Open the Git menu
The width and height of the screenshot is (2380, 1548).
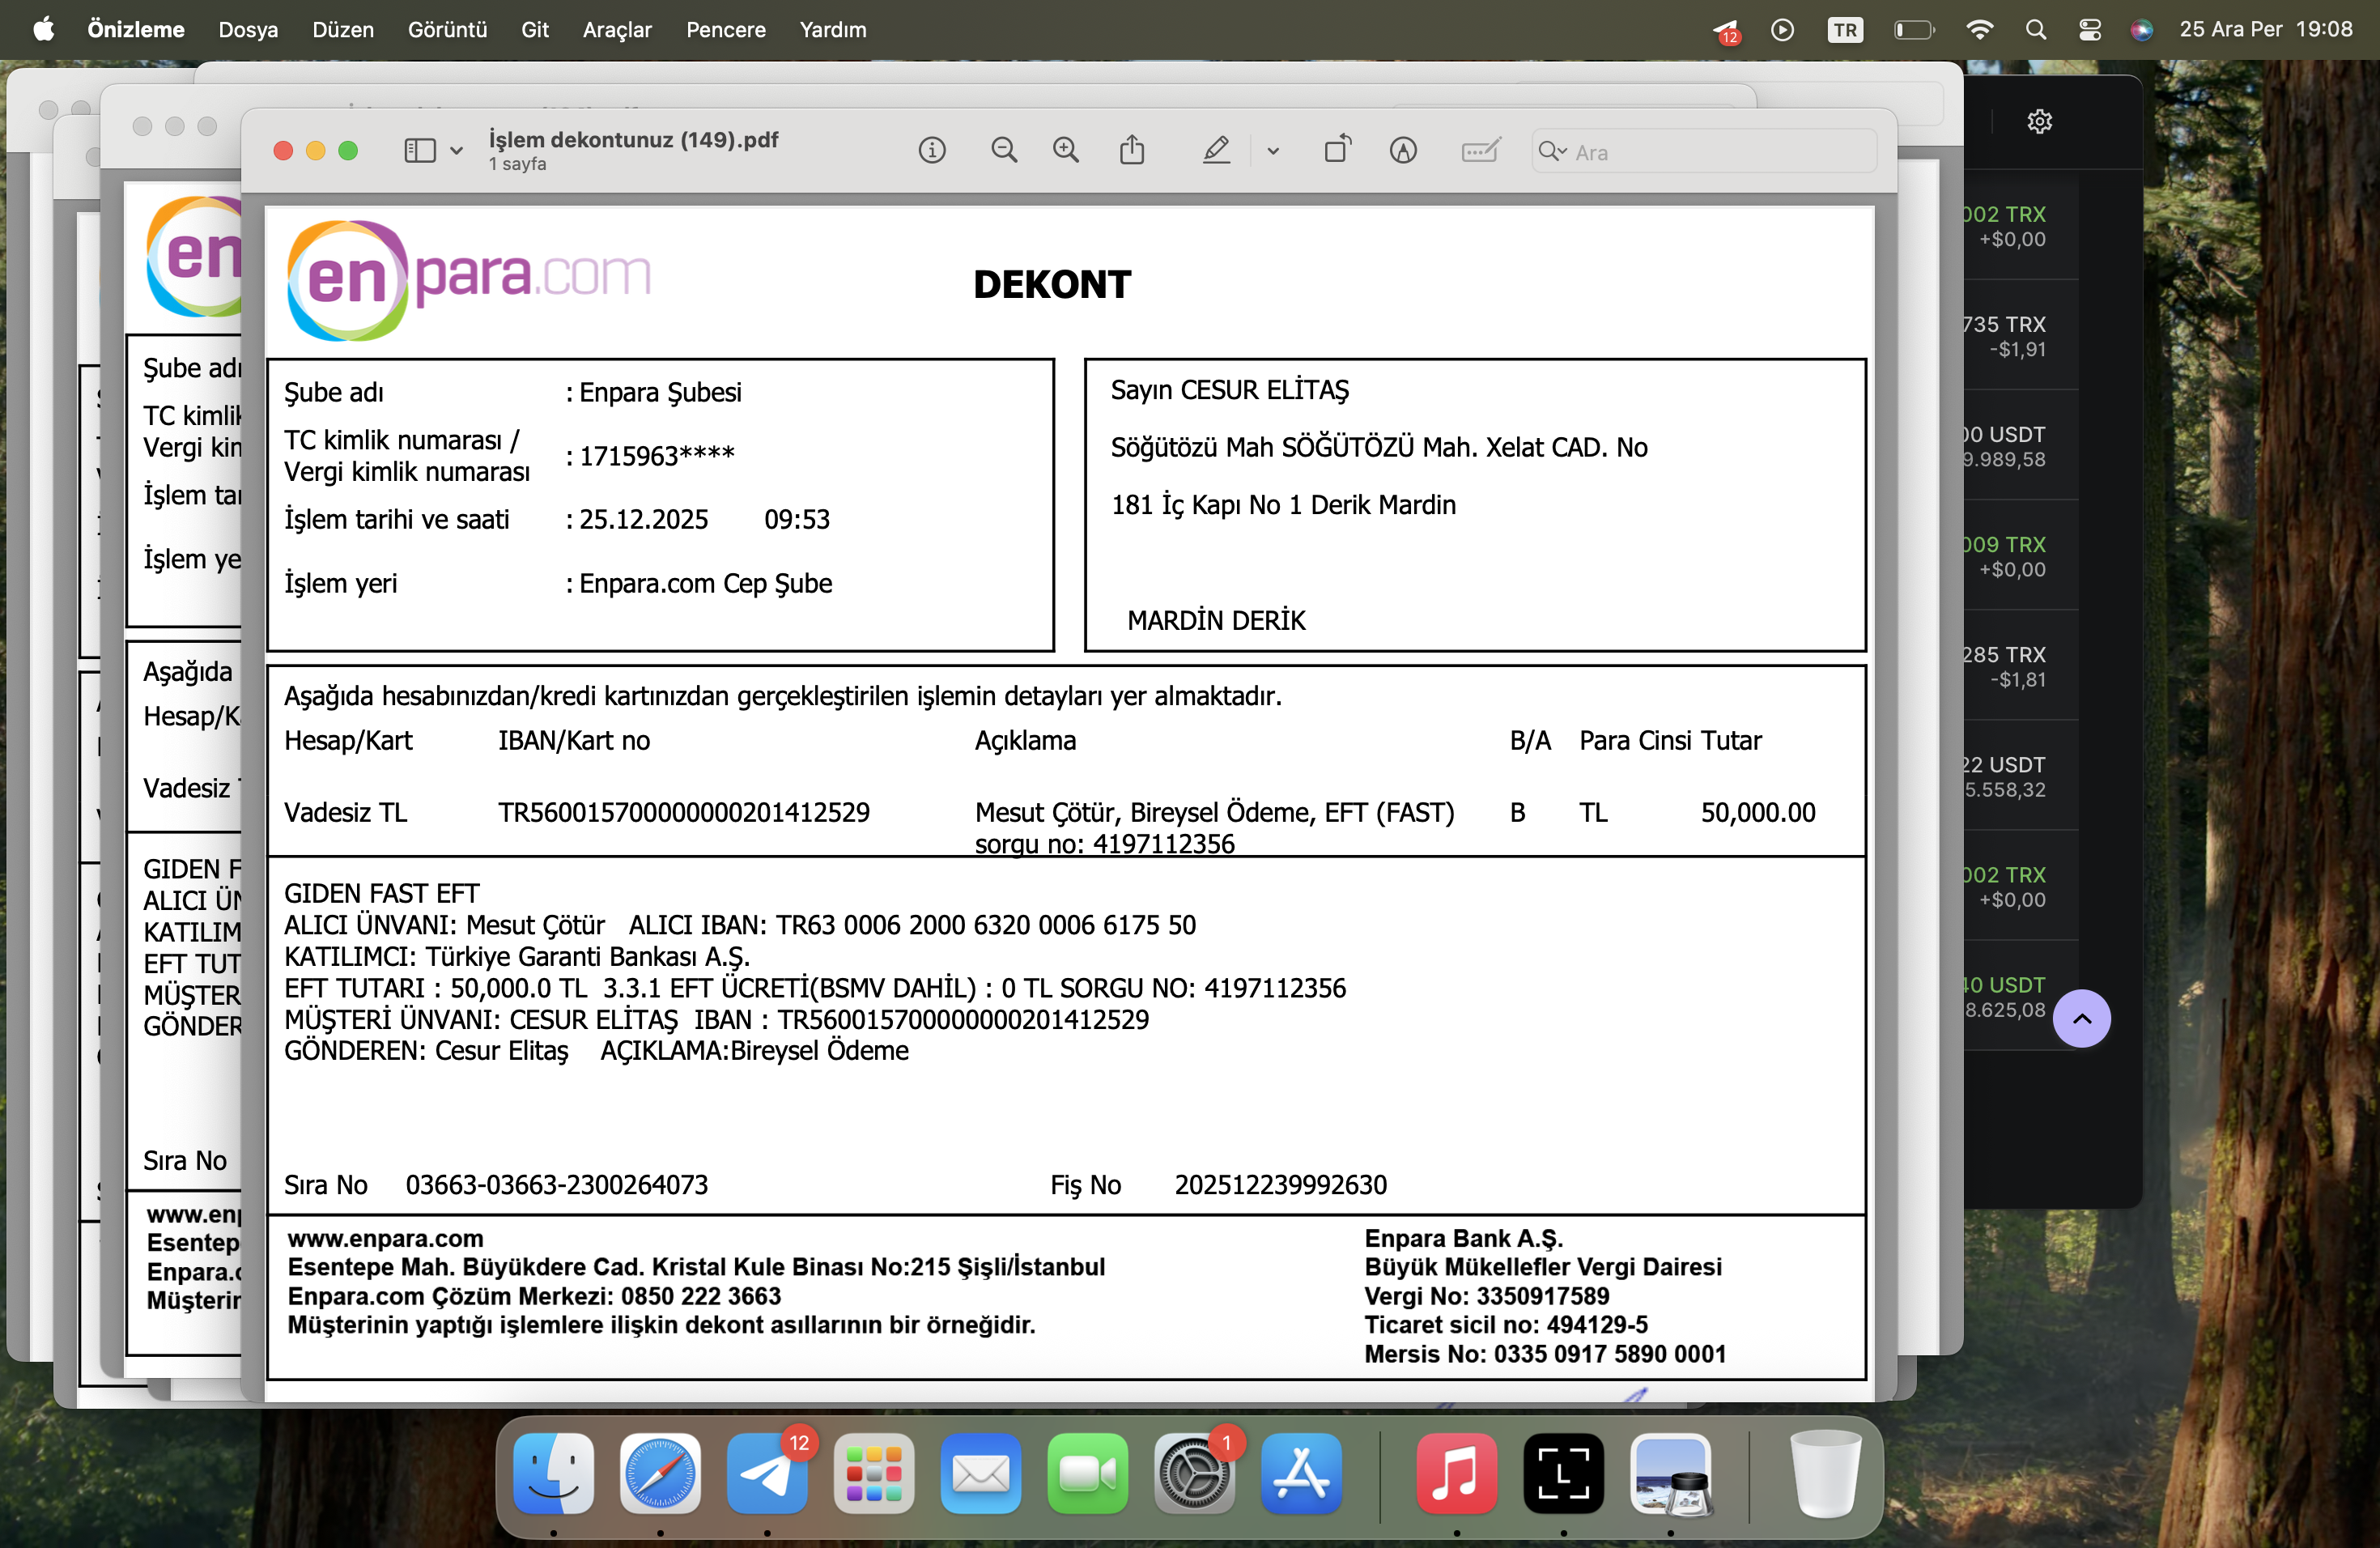[x=535, y=29]
